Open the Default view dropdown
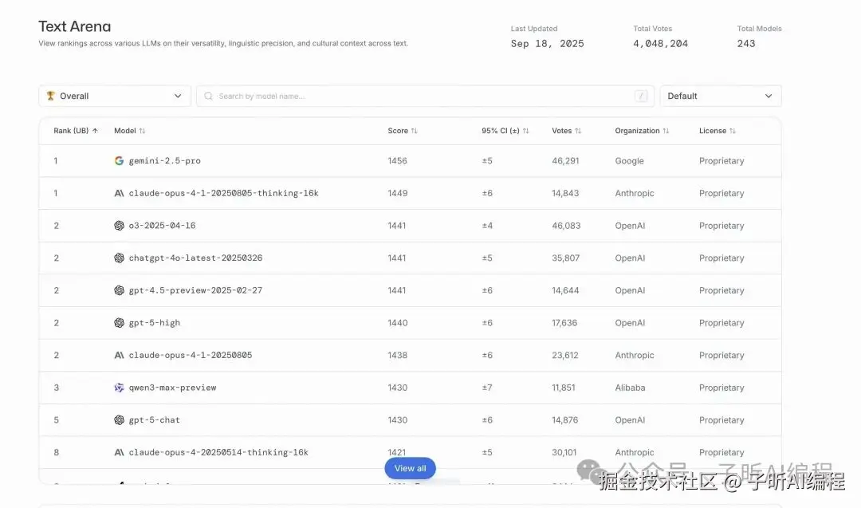This screenshot has height=508, width=861. tap(721, 96)
